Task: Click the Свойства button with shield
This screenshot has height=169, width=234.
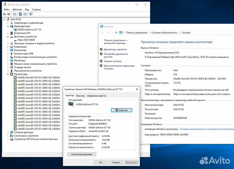Action: click(x=122, y=110)
